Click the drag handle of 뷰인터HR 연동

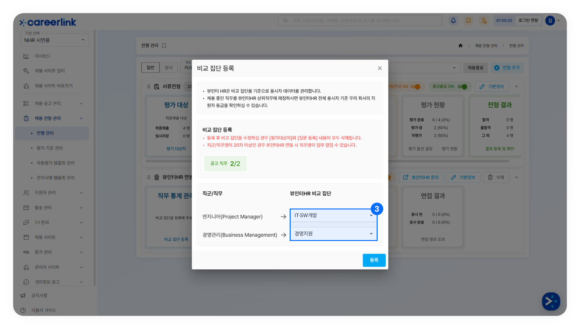pyautogui.click(x=149, y=177)
